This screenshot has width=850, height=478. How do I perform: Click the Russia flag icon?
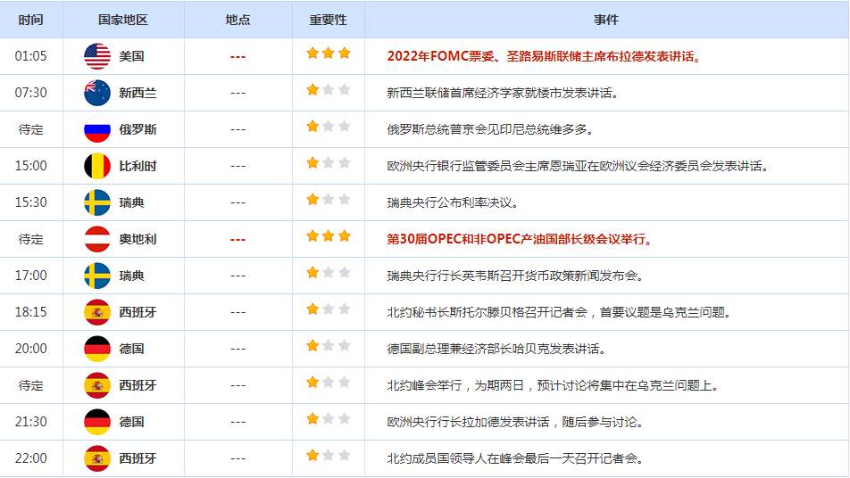97,129
